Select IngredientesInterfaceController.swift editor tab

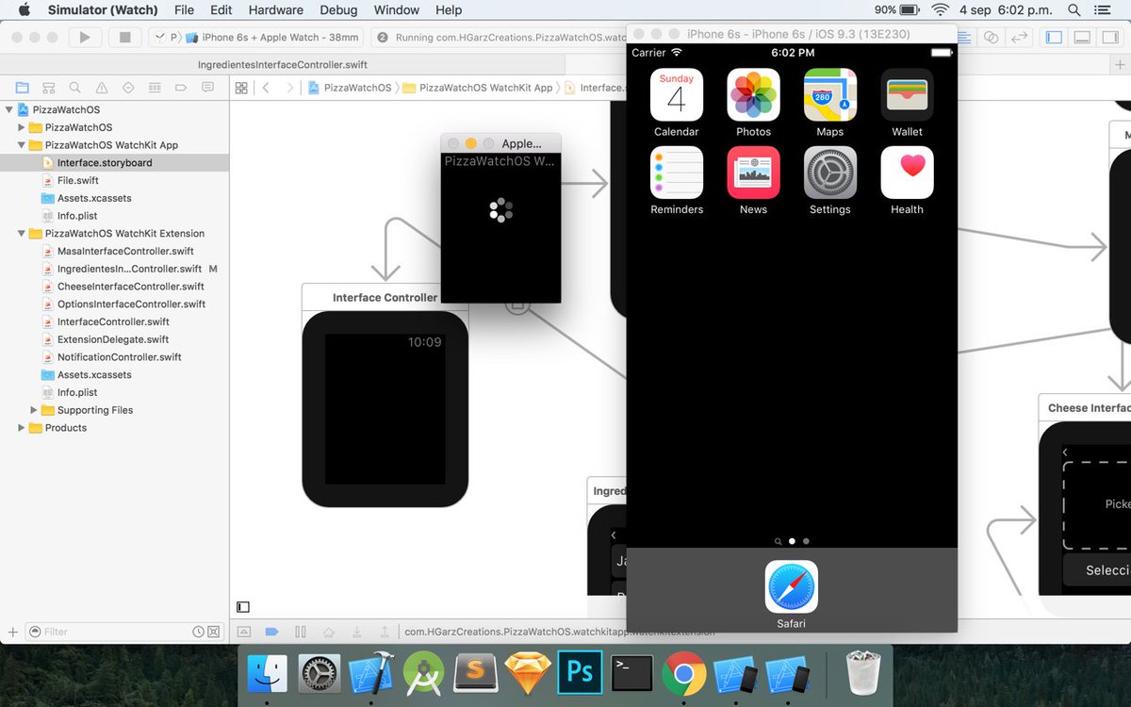click(x=283, y=65)
